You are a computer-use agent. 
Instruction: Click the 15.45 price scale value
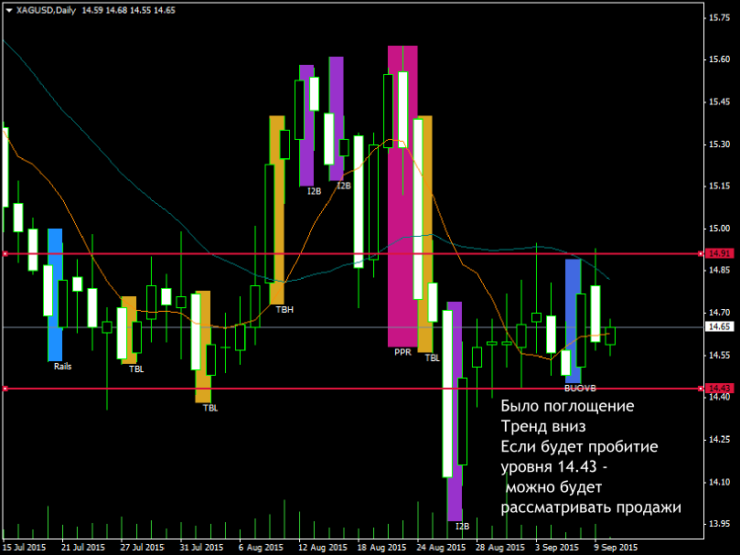coord(719,101)
